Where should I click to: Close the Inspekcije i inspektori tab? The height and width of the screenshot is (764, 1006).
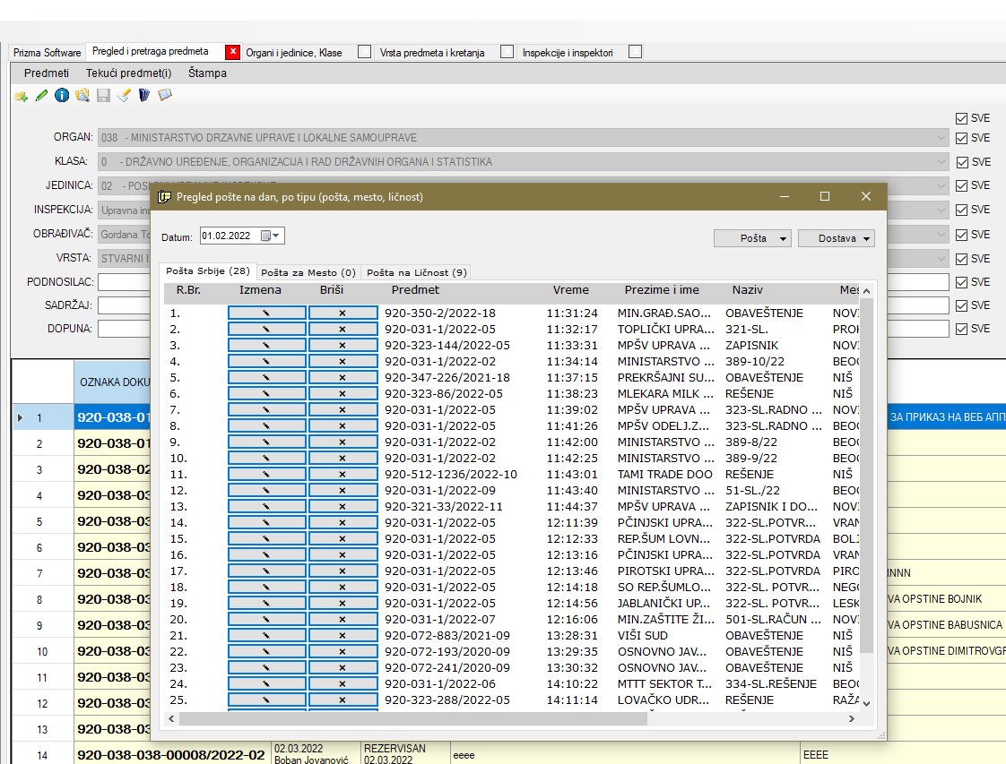635,52
